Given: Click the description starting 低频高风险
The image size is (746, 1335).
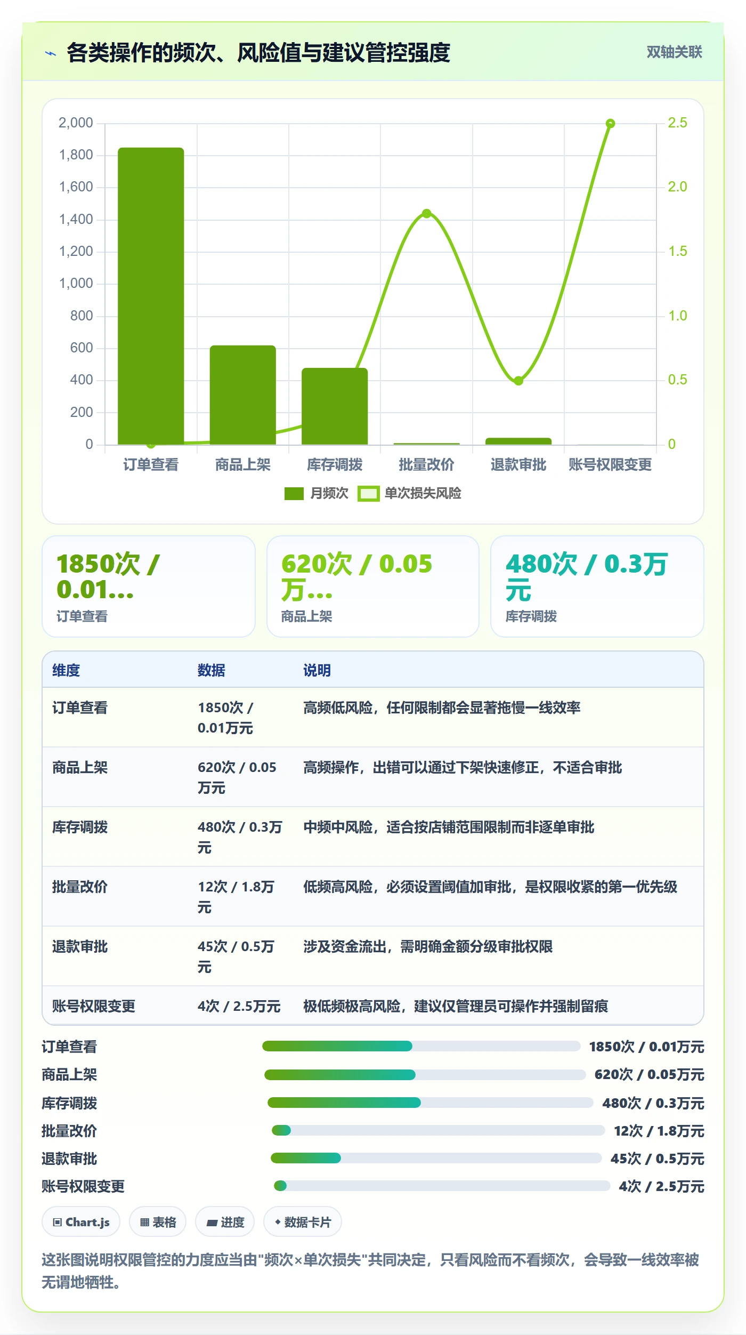Looking at the screenshot, I should [490, 887].
